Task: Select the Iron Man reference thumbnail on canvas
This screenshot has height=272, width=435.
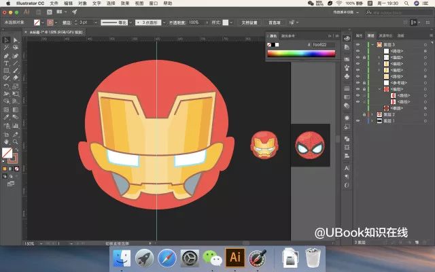Action: [x=264, y=145]
